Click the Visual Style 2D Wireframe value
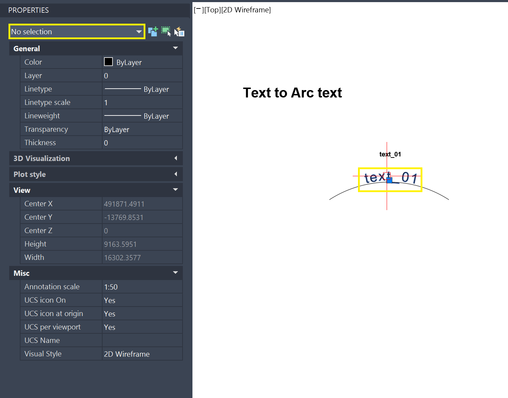Image resolution: width=508 pixels, height=398 pixels. pyautogui.click(x=142, y=354)
